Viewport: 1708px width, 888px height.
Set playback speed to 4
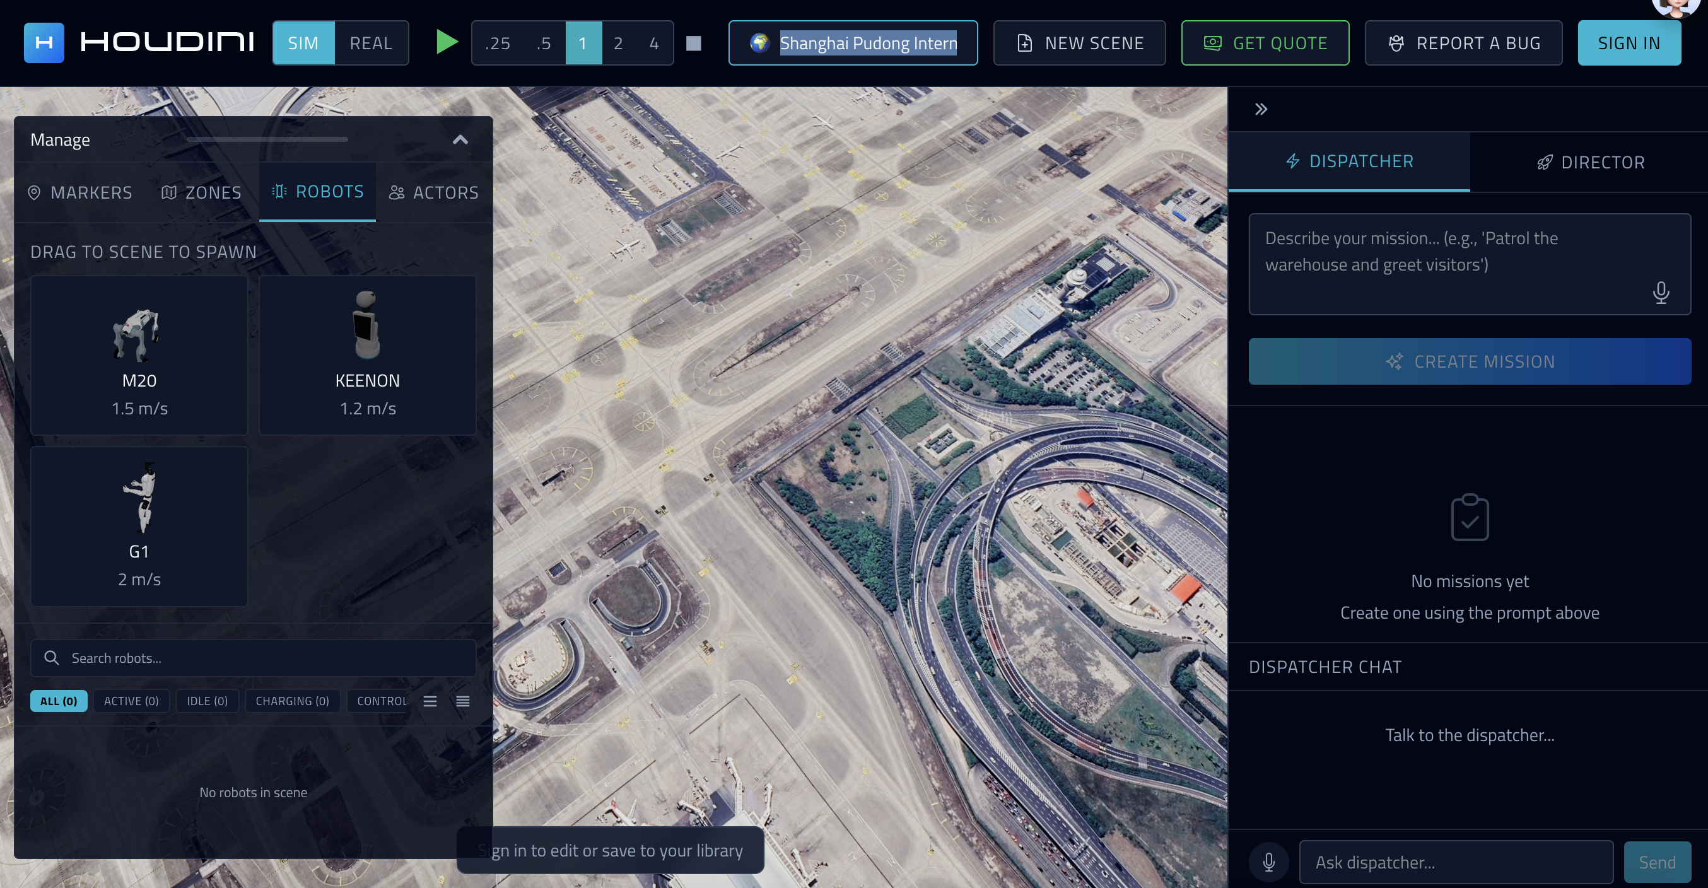click(x=655, y=43)
